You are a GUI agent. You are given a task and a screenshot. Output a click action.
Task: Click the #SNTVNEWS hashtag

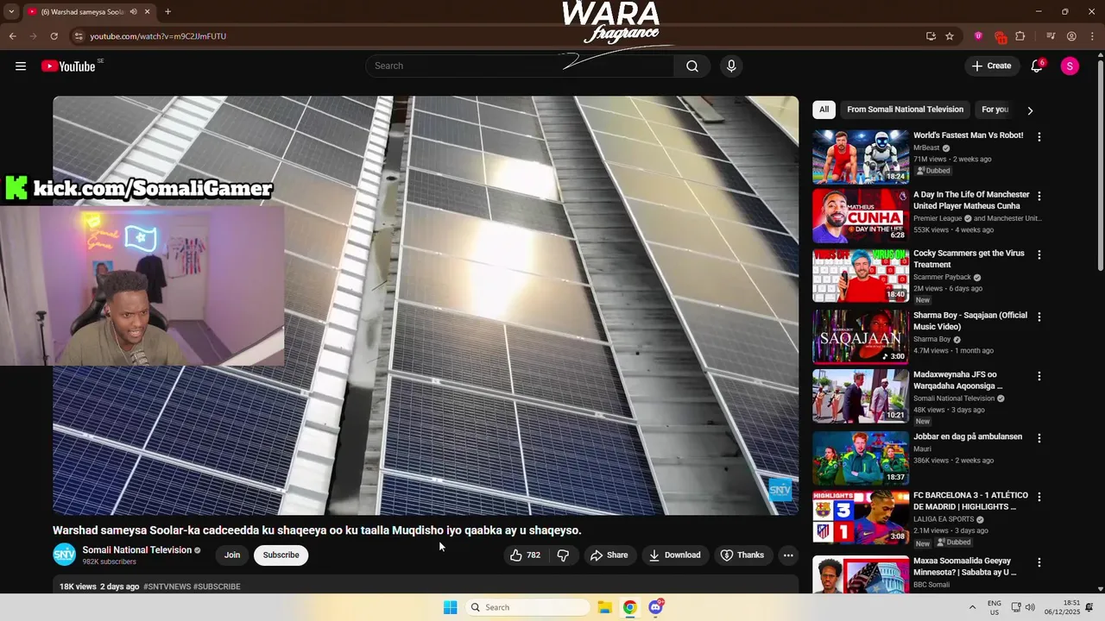[x=167, y=586]
